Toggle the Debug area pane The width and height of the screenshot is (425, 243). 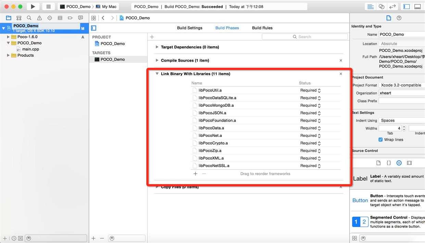pos(417,7)
